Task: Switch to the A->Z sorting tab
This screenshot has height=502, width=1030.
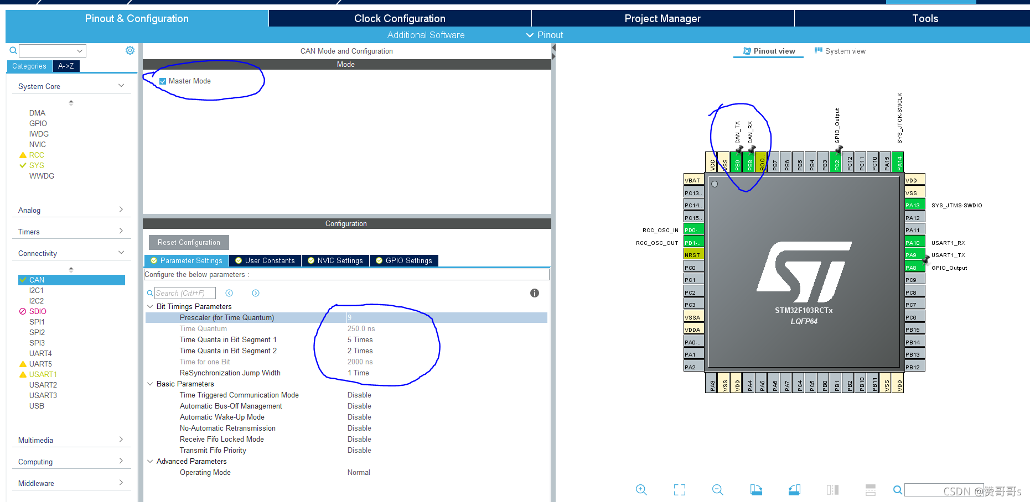Action: click(66, 66)
